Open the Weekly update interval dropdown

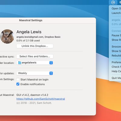(x=35, y=73)
